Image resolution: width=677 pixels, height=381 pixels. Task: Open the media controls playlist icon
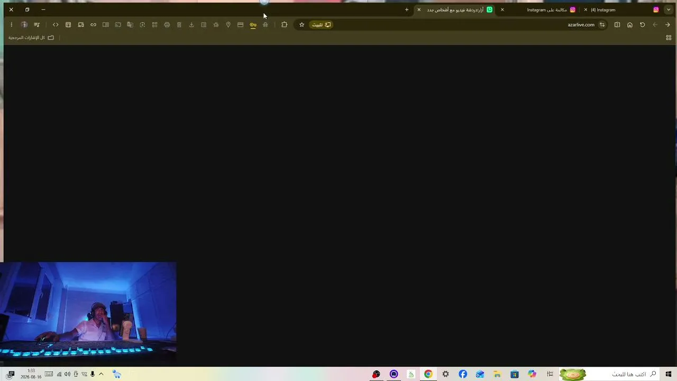point(36,25)
